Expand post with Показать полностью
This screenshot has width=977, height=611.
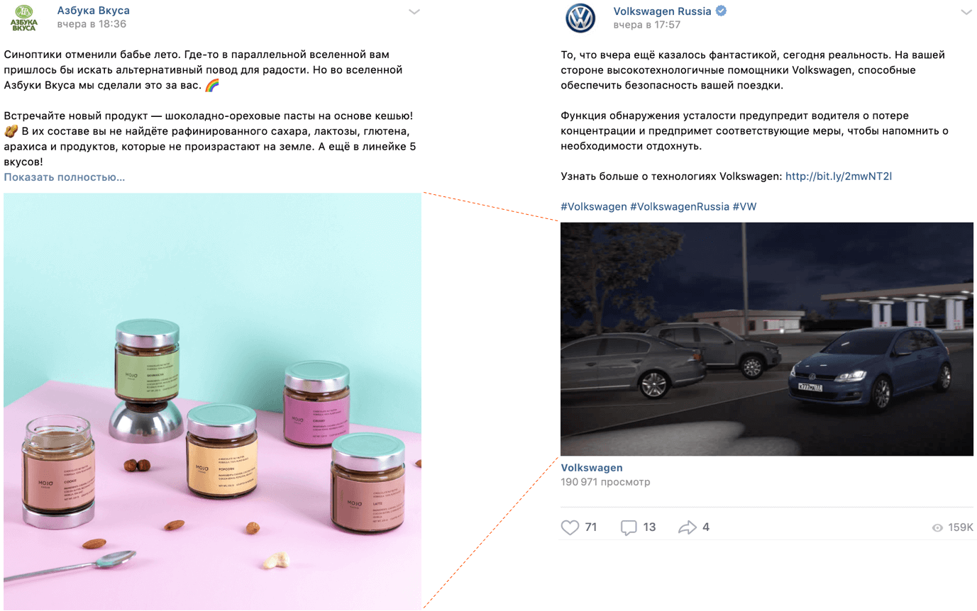click(x=65, y=177)
